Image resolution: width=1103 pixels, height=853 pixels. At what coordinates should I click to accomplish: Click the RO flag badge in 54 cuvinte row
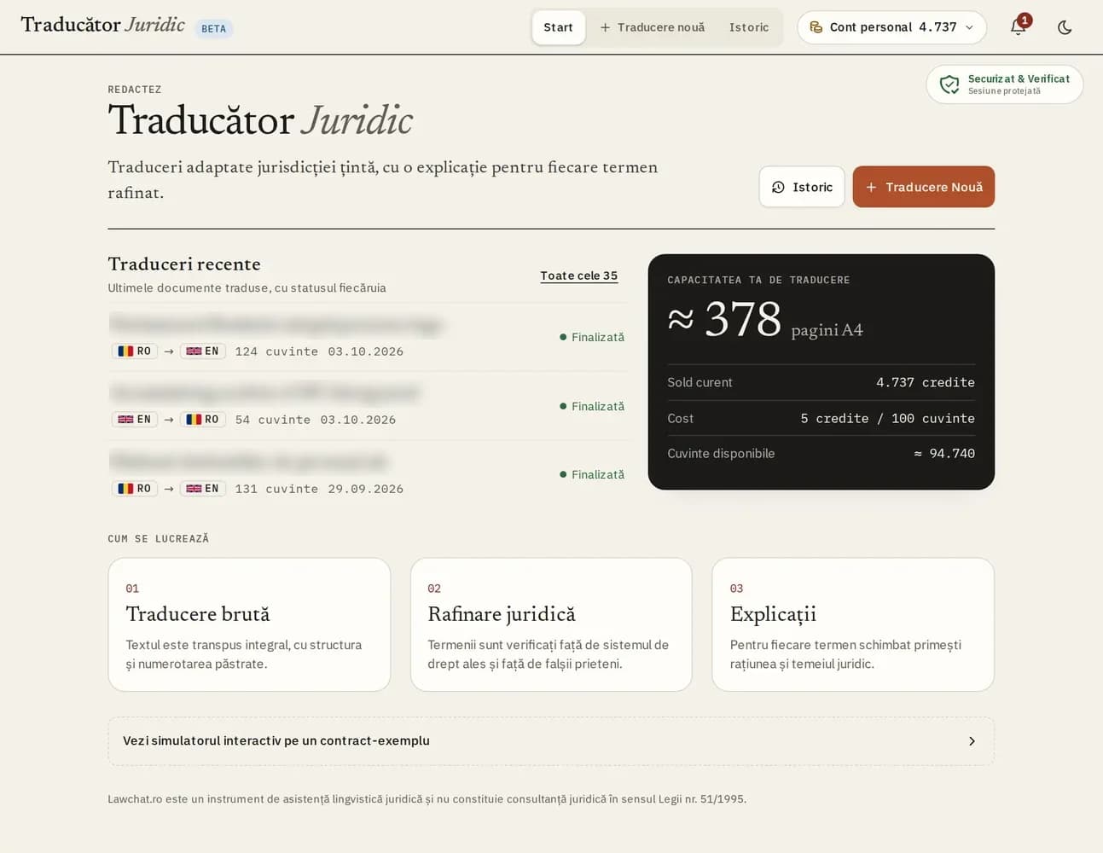pos(203,419)
